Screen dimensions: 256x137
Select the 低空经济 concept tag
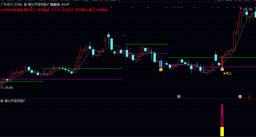click(68, 10)
